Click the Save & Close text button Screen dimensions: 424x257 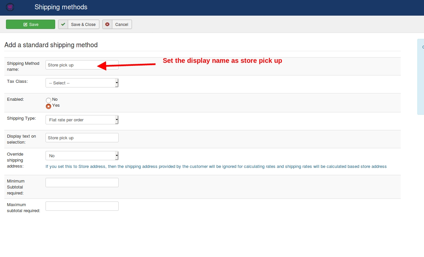83,24
